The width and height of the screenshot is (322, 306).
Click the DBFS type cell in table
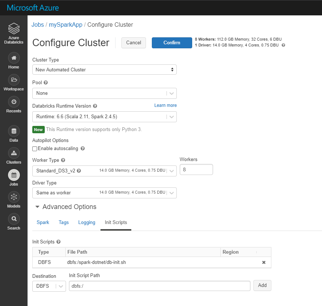click(x=44, y=262)
